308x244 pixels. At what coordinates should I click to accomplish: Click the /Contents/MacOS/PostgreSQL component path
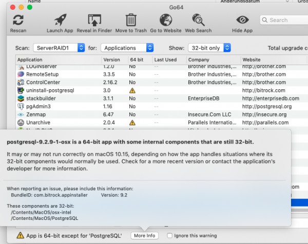(44, 218)
